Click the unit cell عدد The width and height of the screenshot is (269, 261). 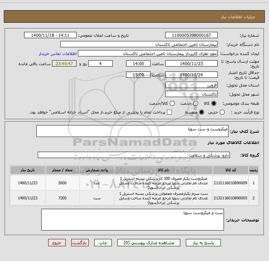97,183
